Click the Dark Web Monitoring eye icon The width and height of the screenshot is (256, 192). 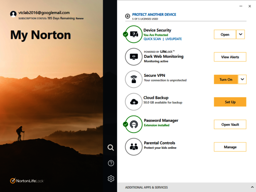(x=134, y=57)
